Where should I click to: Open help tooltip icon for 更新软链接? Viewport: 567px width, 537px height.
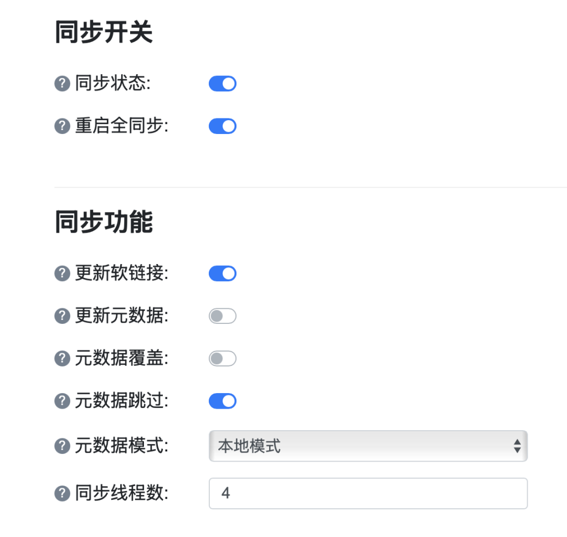tap(62, 273)
